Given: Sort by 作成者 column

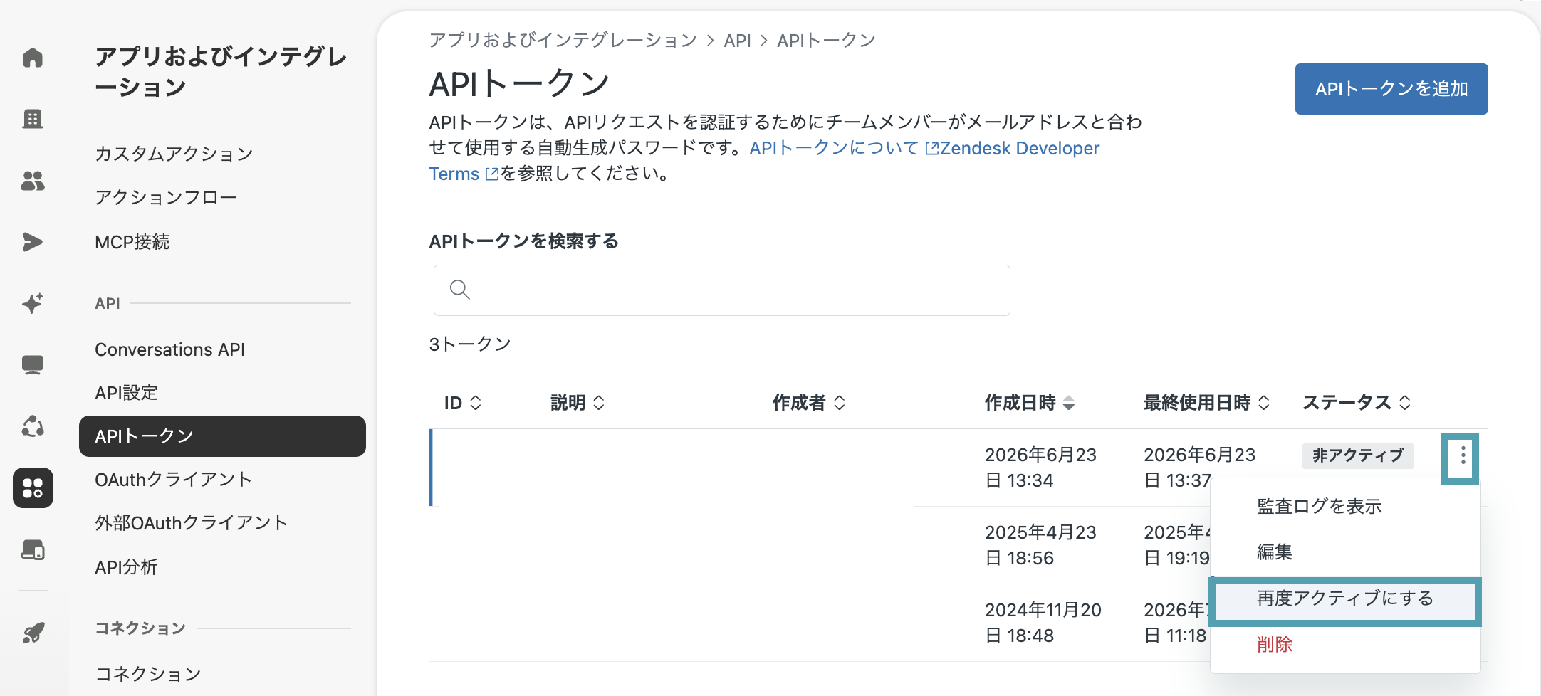Looking at the screenshot, I should (x=809, y=403).
